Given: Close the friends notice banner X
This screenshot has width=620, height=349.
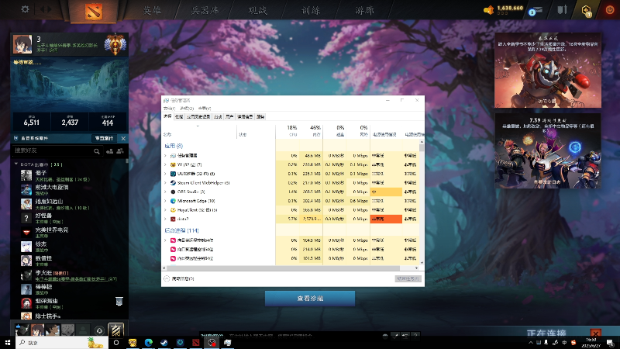Looking at the screenshot, I should tap(123, 138).
